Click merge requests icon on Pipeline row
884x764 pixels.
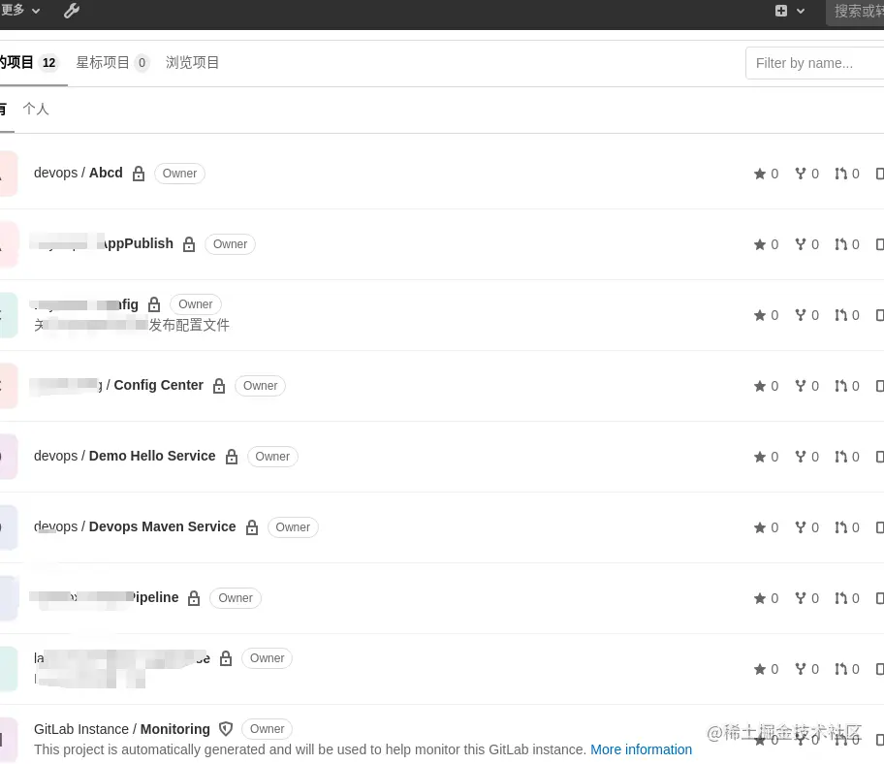point(840,598)
